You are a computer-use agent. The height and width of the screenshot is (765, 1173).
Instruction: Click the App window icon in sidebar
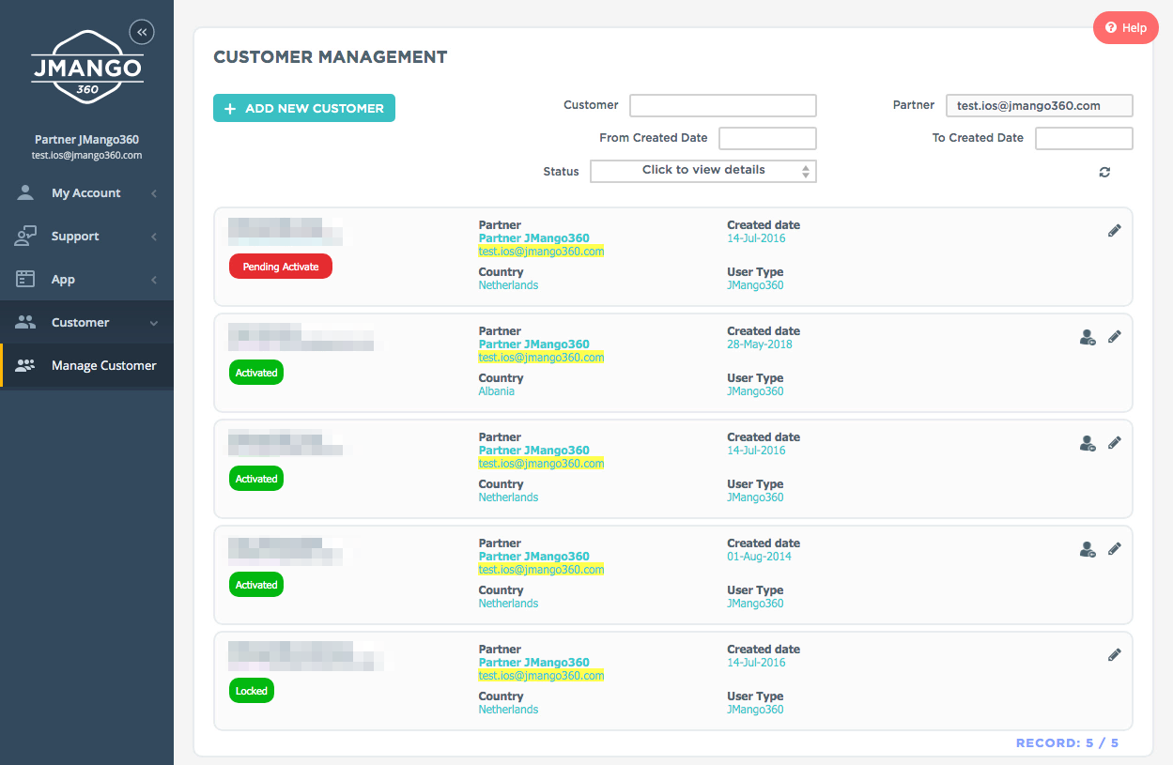pos(25,279)
